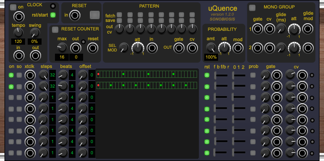Click the pattern OUT cv jack

(x=192, y=48)
